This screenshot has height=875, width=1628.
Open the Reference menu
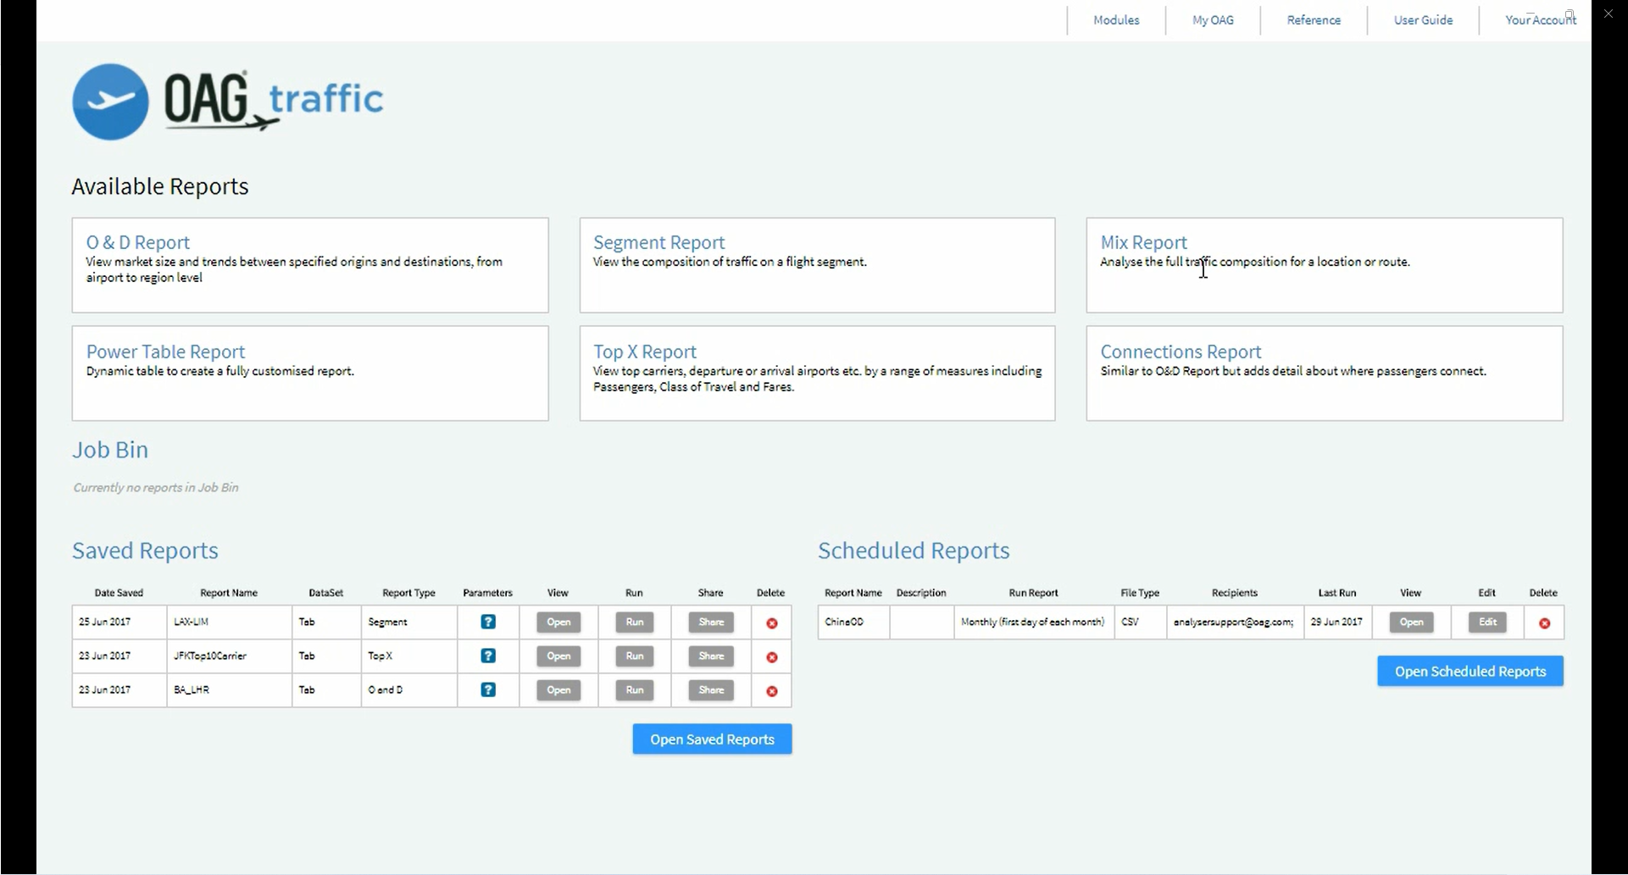pyautogui.click(x=1314, y=19)
